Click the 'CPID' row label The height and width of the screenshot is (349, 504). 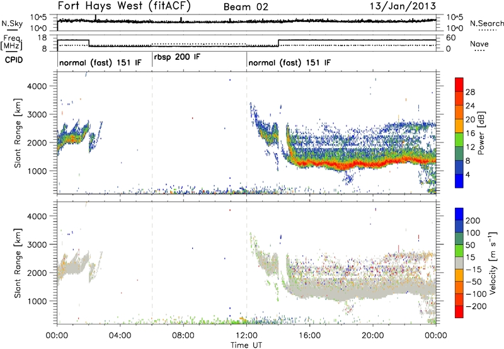point(13,60)
